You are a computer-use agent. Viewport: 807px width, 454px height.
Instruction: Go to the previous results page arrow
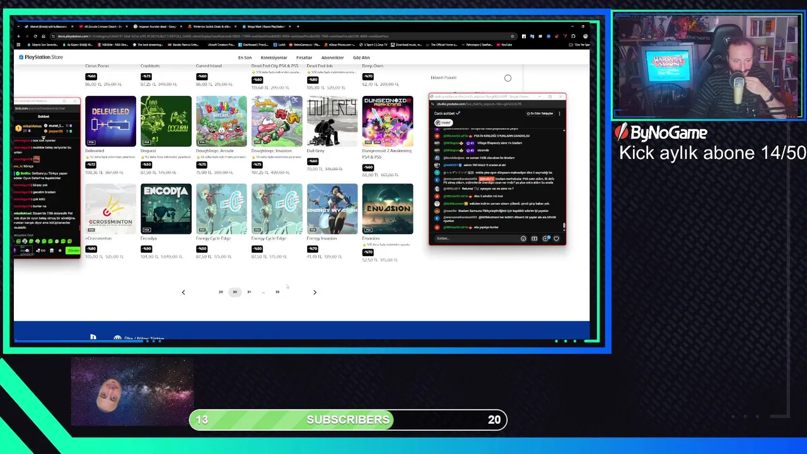[x=183, y=292]
